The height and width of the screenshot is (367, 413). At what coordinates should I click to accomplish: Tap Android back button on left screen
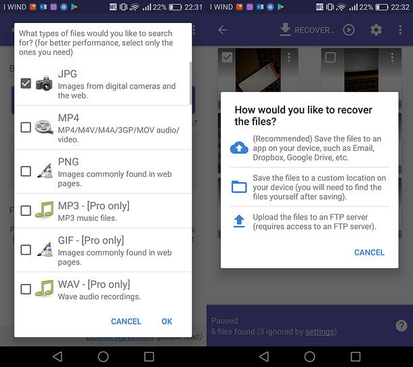58,357
